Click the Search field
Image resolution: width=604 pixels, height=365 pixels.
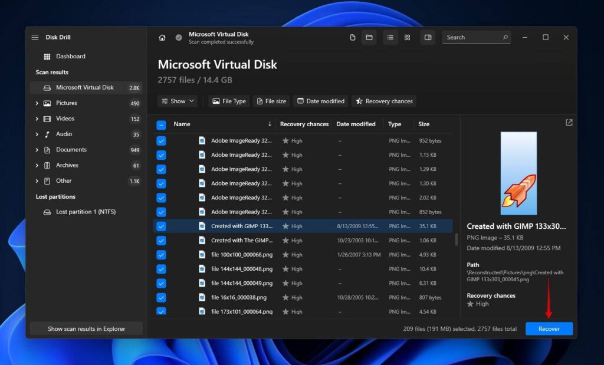[x=472, y=37]
